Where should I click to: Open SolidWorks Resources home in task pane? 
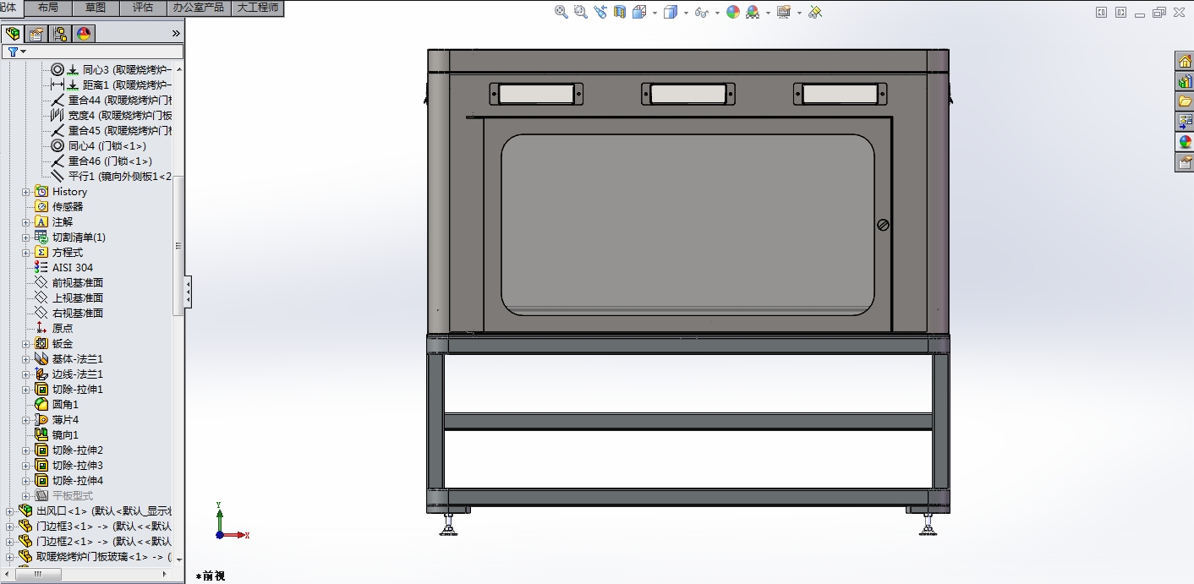[1185, 61]
